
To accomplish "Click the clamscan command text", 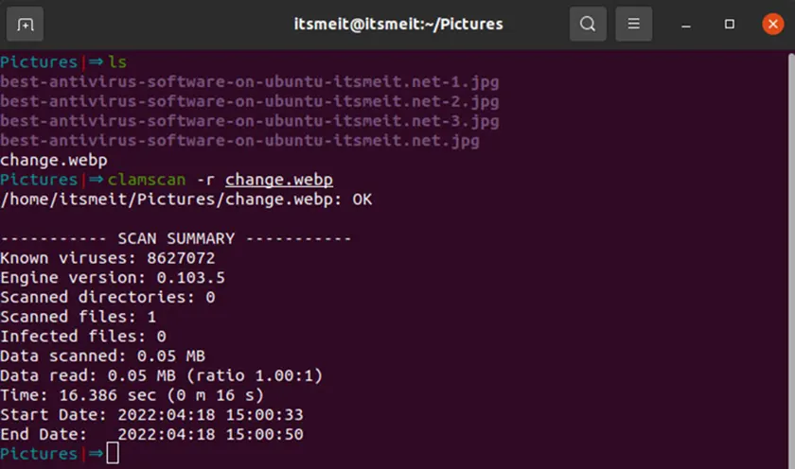I will pos(150,180).
